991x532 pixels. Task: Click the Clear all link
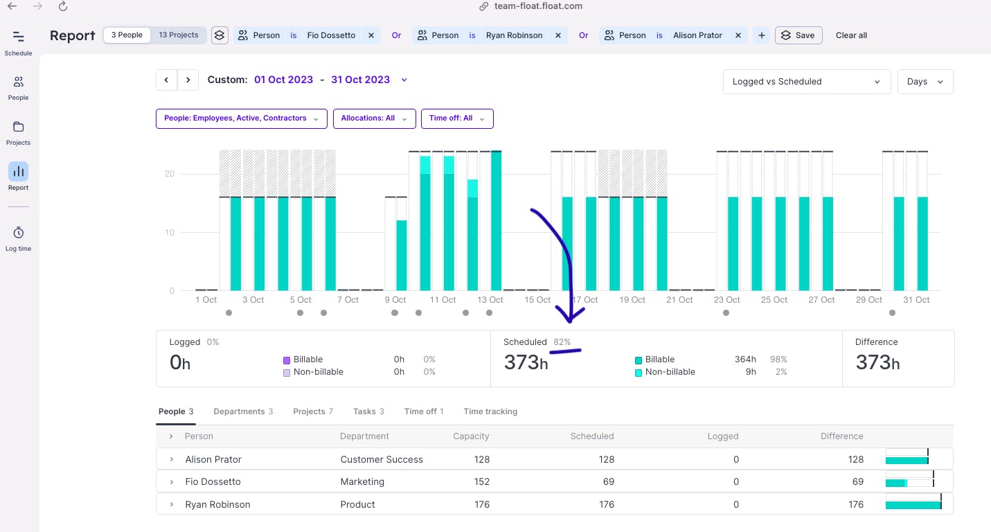[850, 35]
